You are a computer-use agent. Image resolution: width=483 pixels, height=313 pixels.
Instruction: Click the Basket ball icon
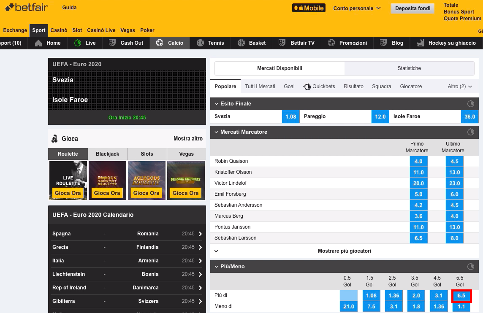(x=241, y=43)
